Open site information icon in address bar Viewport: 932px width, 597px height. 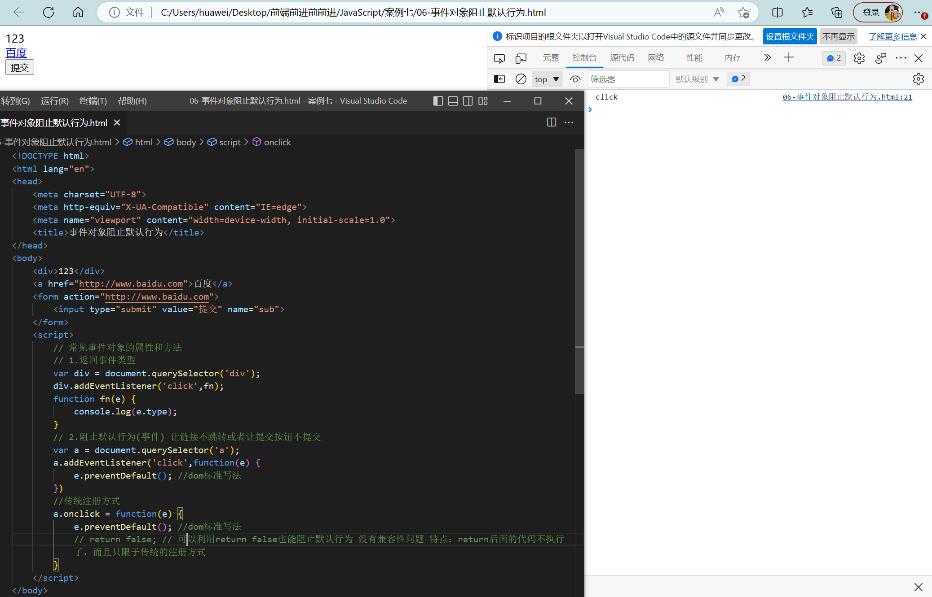114,13
